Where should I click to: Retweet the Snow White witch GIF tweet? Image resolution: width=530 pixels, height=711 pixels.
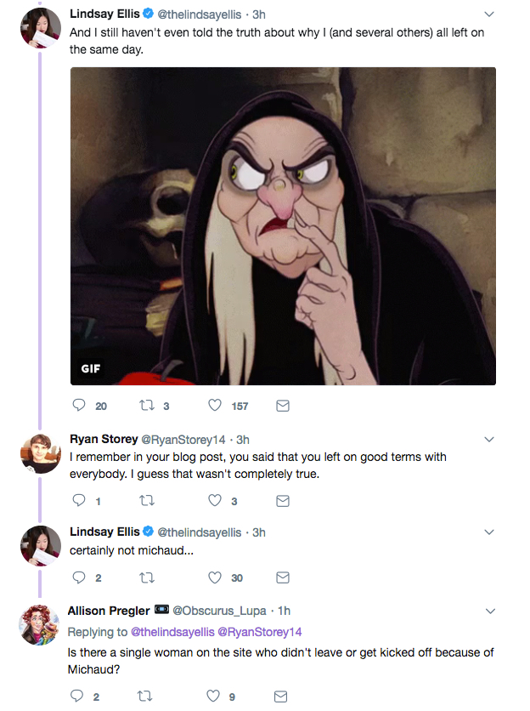coord(144,406)
